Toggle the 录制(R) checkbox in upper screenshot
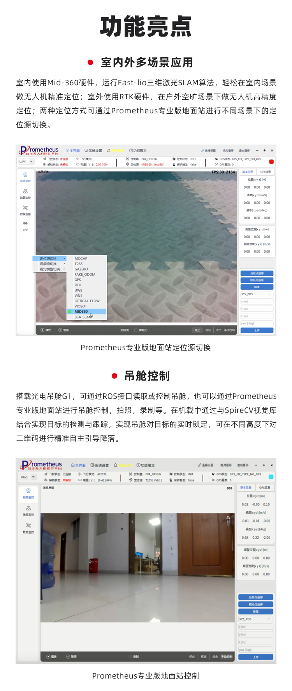The image size is (292, 691). [x=136, y=330]
